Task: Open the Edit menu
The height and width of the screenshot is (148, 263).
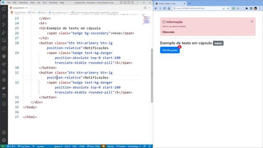Action: [15, 2]
